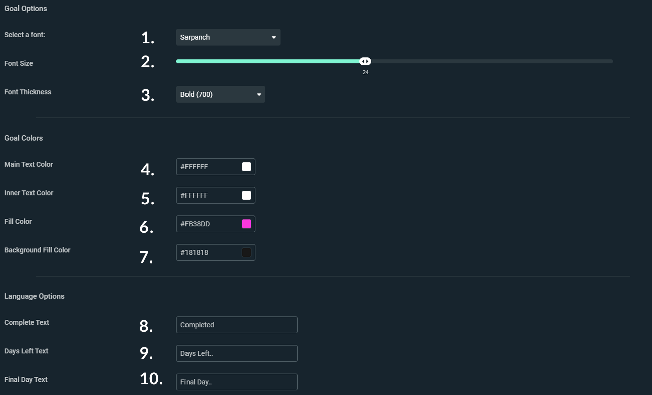Click the Main Text Color hex field

tap(216, 167)
